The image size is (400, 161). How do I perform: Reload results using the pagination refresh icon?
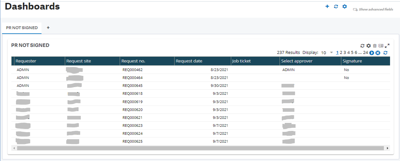(x=386, y=53)
